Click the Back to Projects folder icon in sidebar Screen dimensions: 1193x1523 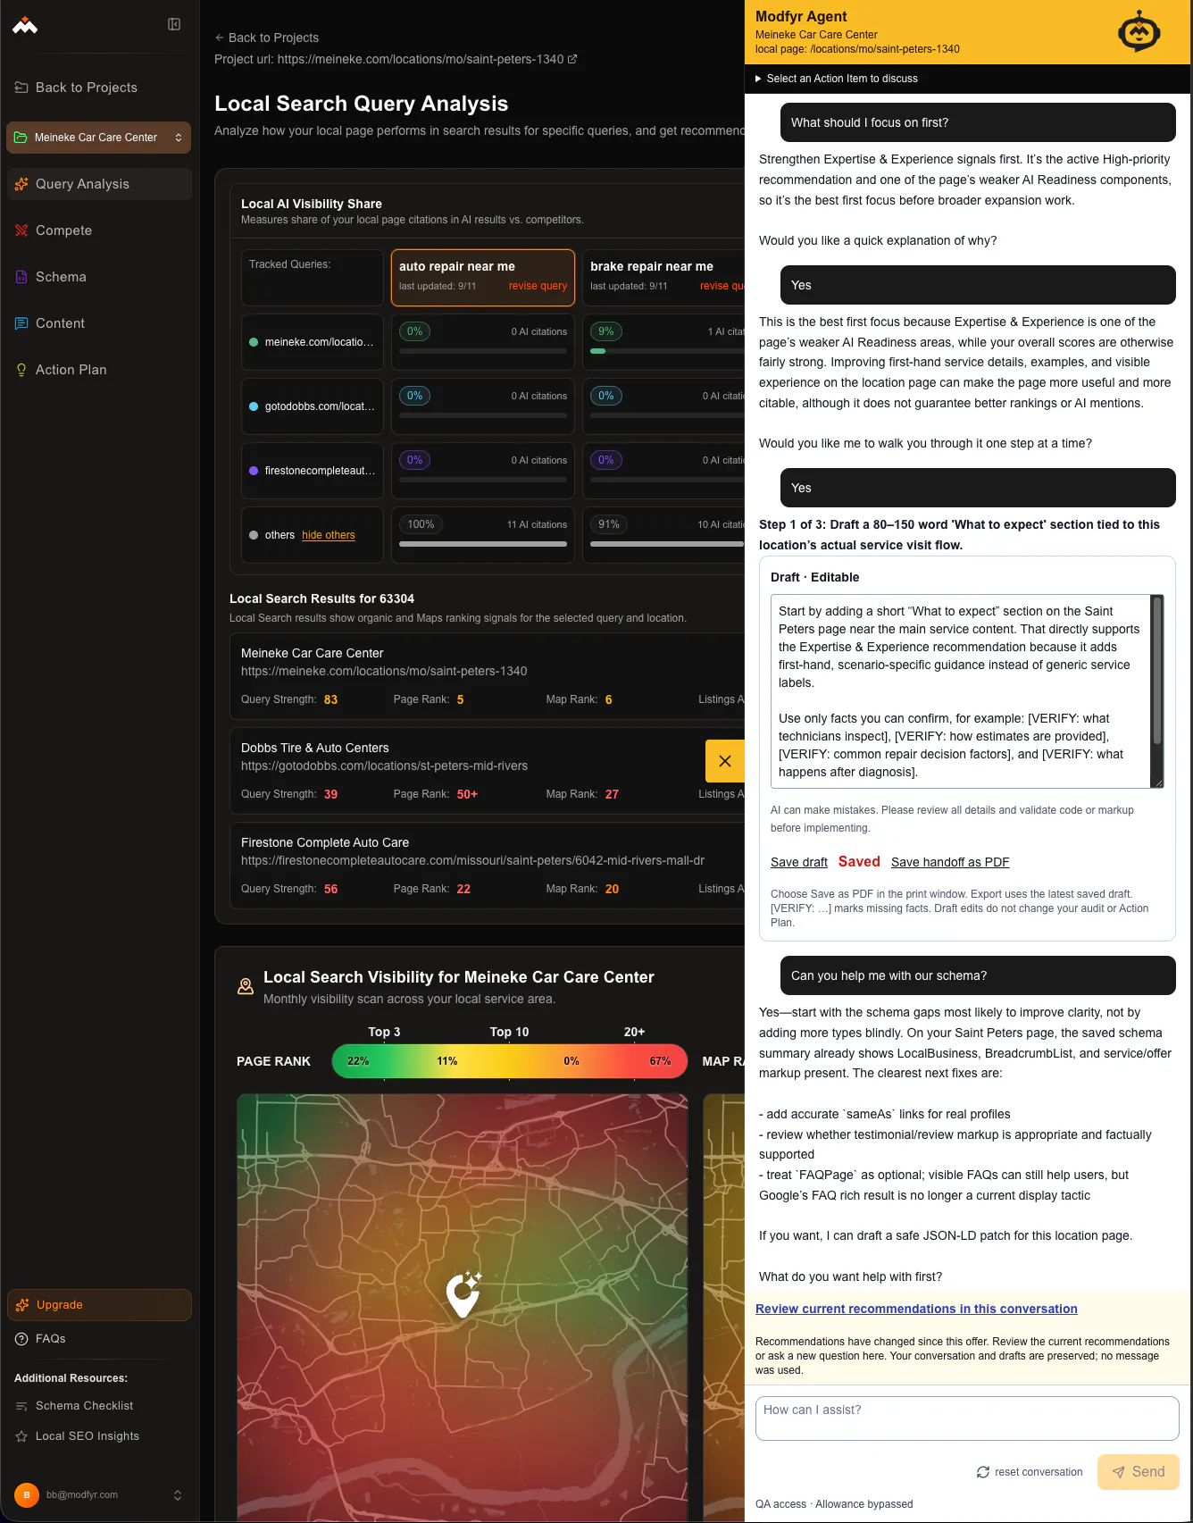21,88
